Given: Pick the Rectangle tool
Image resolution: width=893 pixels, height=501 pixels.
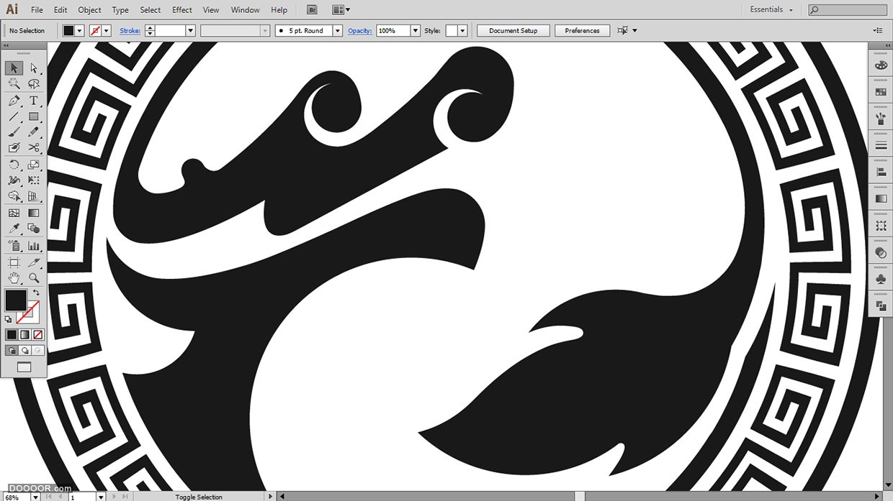Looking at the screenshot, I should 34,116.
